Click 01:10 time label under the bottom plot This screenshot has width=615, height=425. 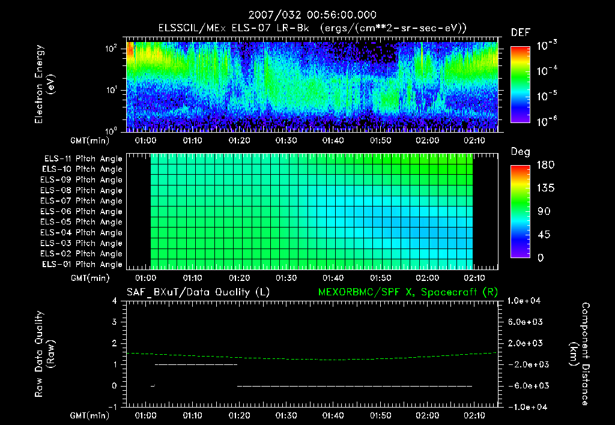point(192,415)
